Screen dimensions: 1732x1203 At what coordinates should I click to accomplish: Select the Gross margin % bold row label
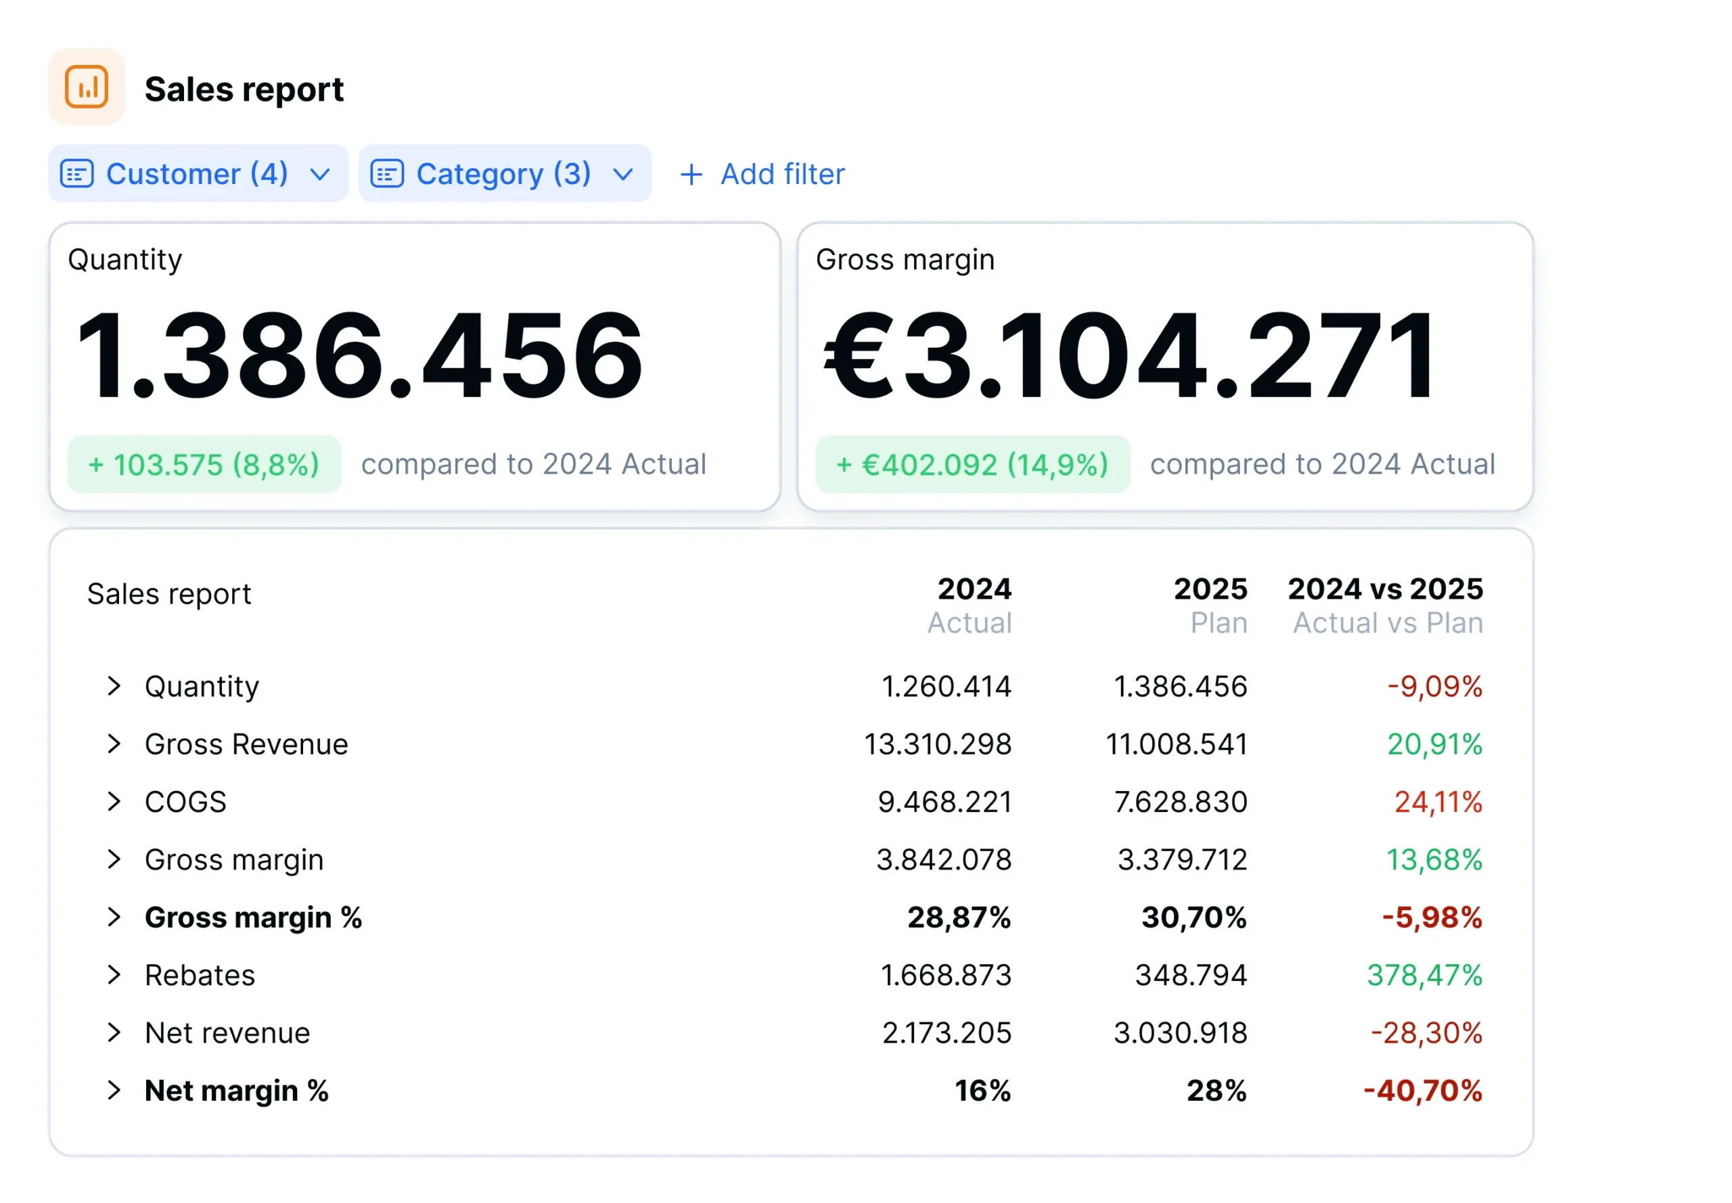(253, 917)
